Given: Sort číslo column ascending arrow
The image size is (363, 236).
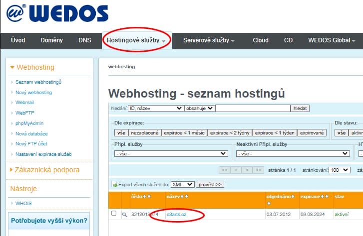Looking at the screenshot, I should point(145,197).
